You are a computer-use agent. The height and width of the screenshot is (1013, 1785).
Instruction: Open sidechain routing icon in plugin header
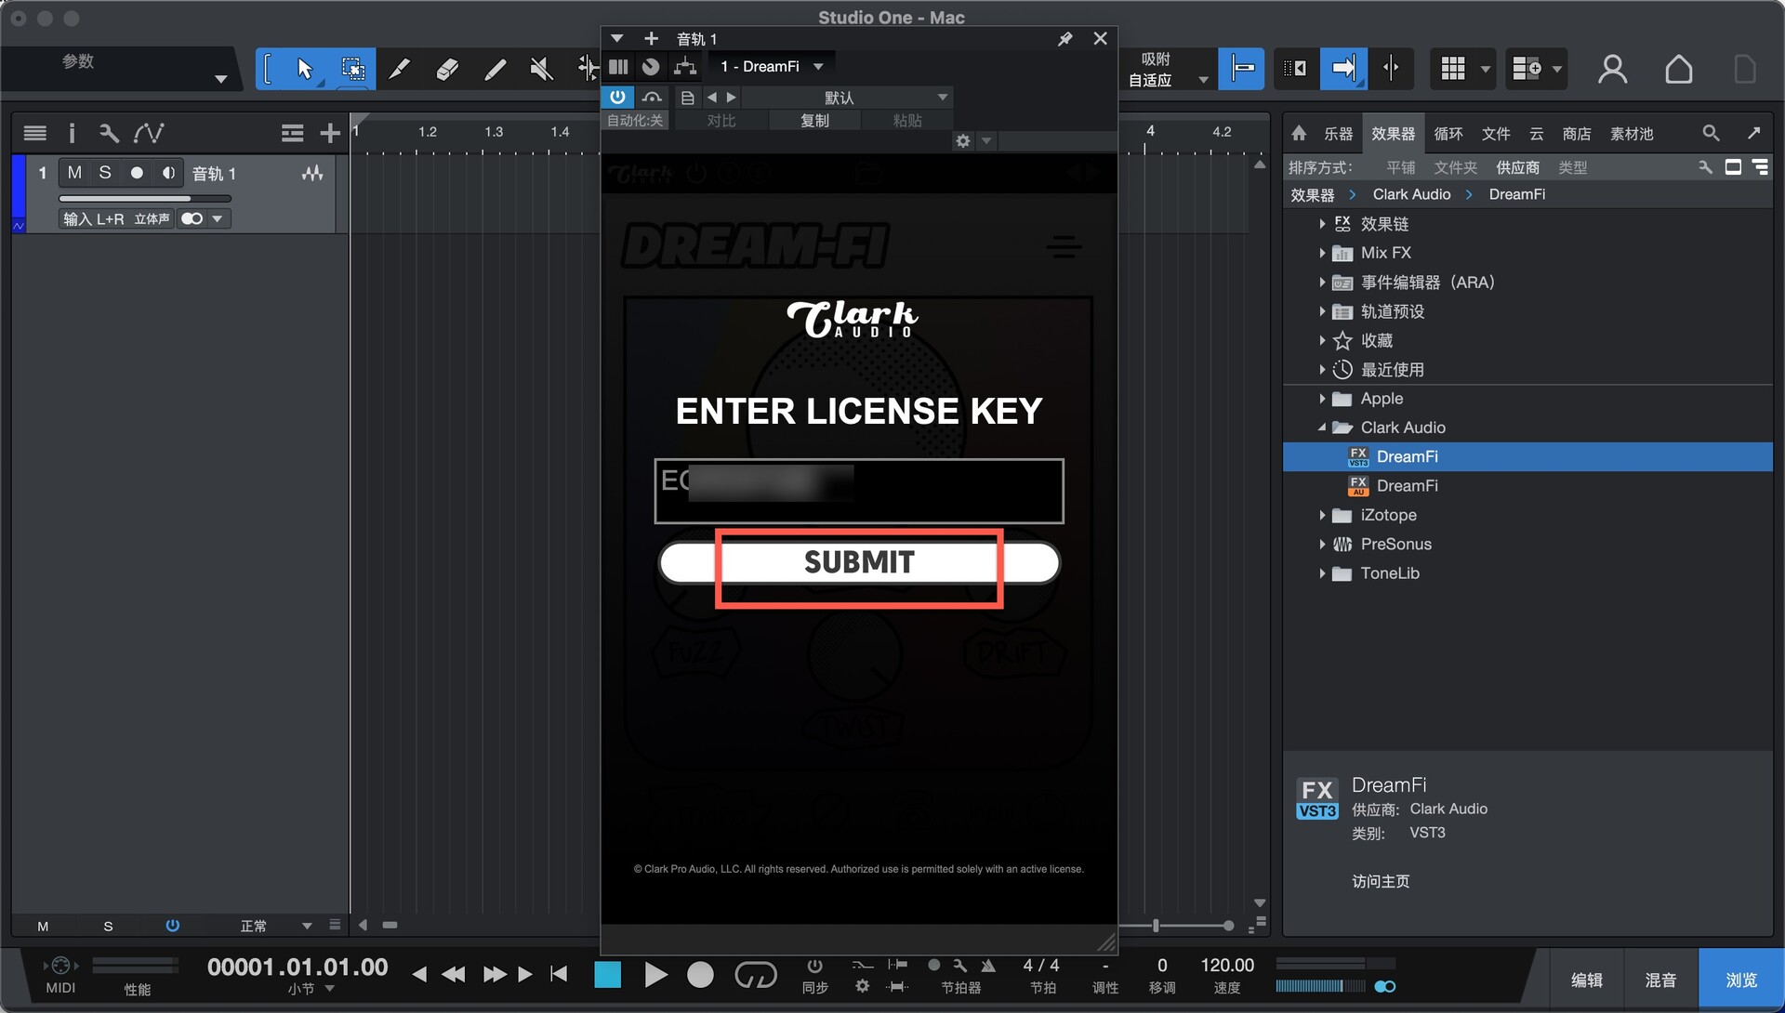685,66
